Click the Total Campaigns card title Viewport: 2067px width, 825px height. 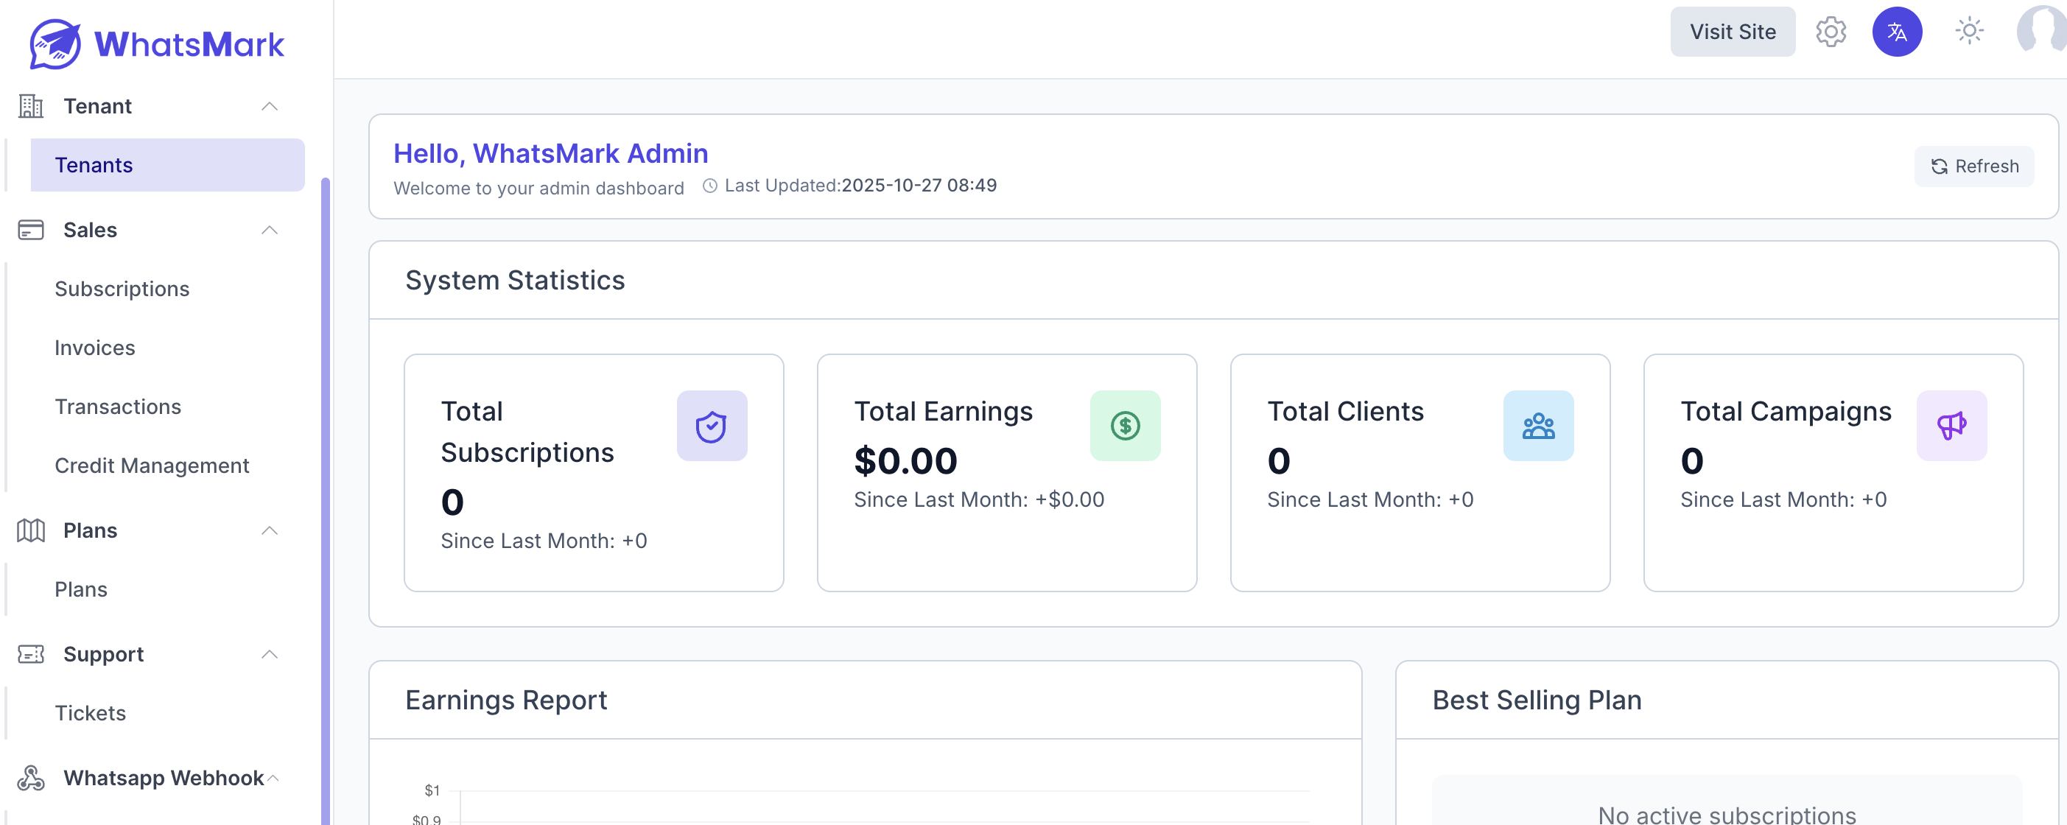(1786, 412)
